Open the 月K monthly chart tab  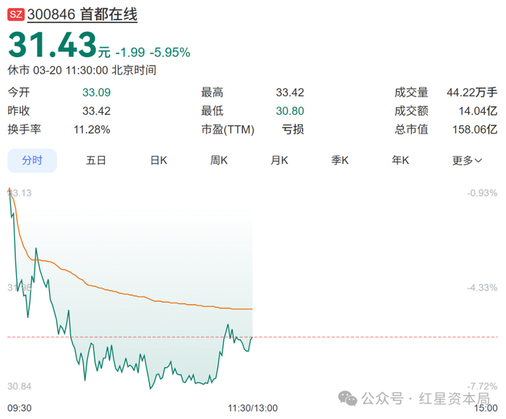pyautogui.click(x=280, y=160)
